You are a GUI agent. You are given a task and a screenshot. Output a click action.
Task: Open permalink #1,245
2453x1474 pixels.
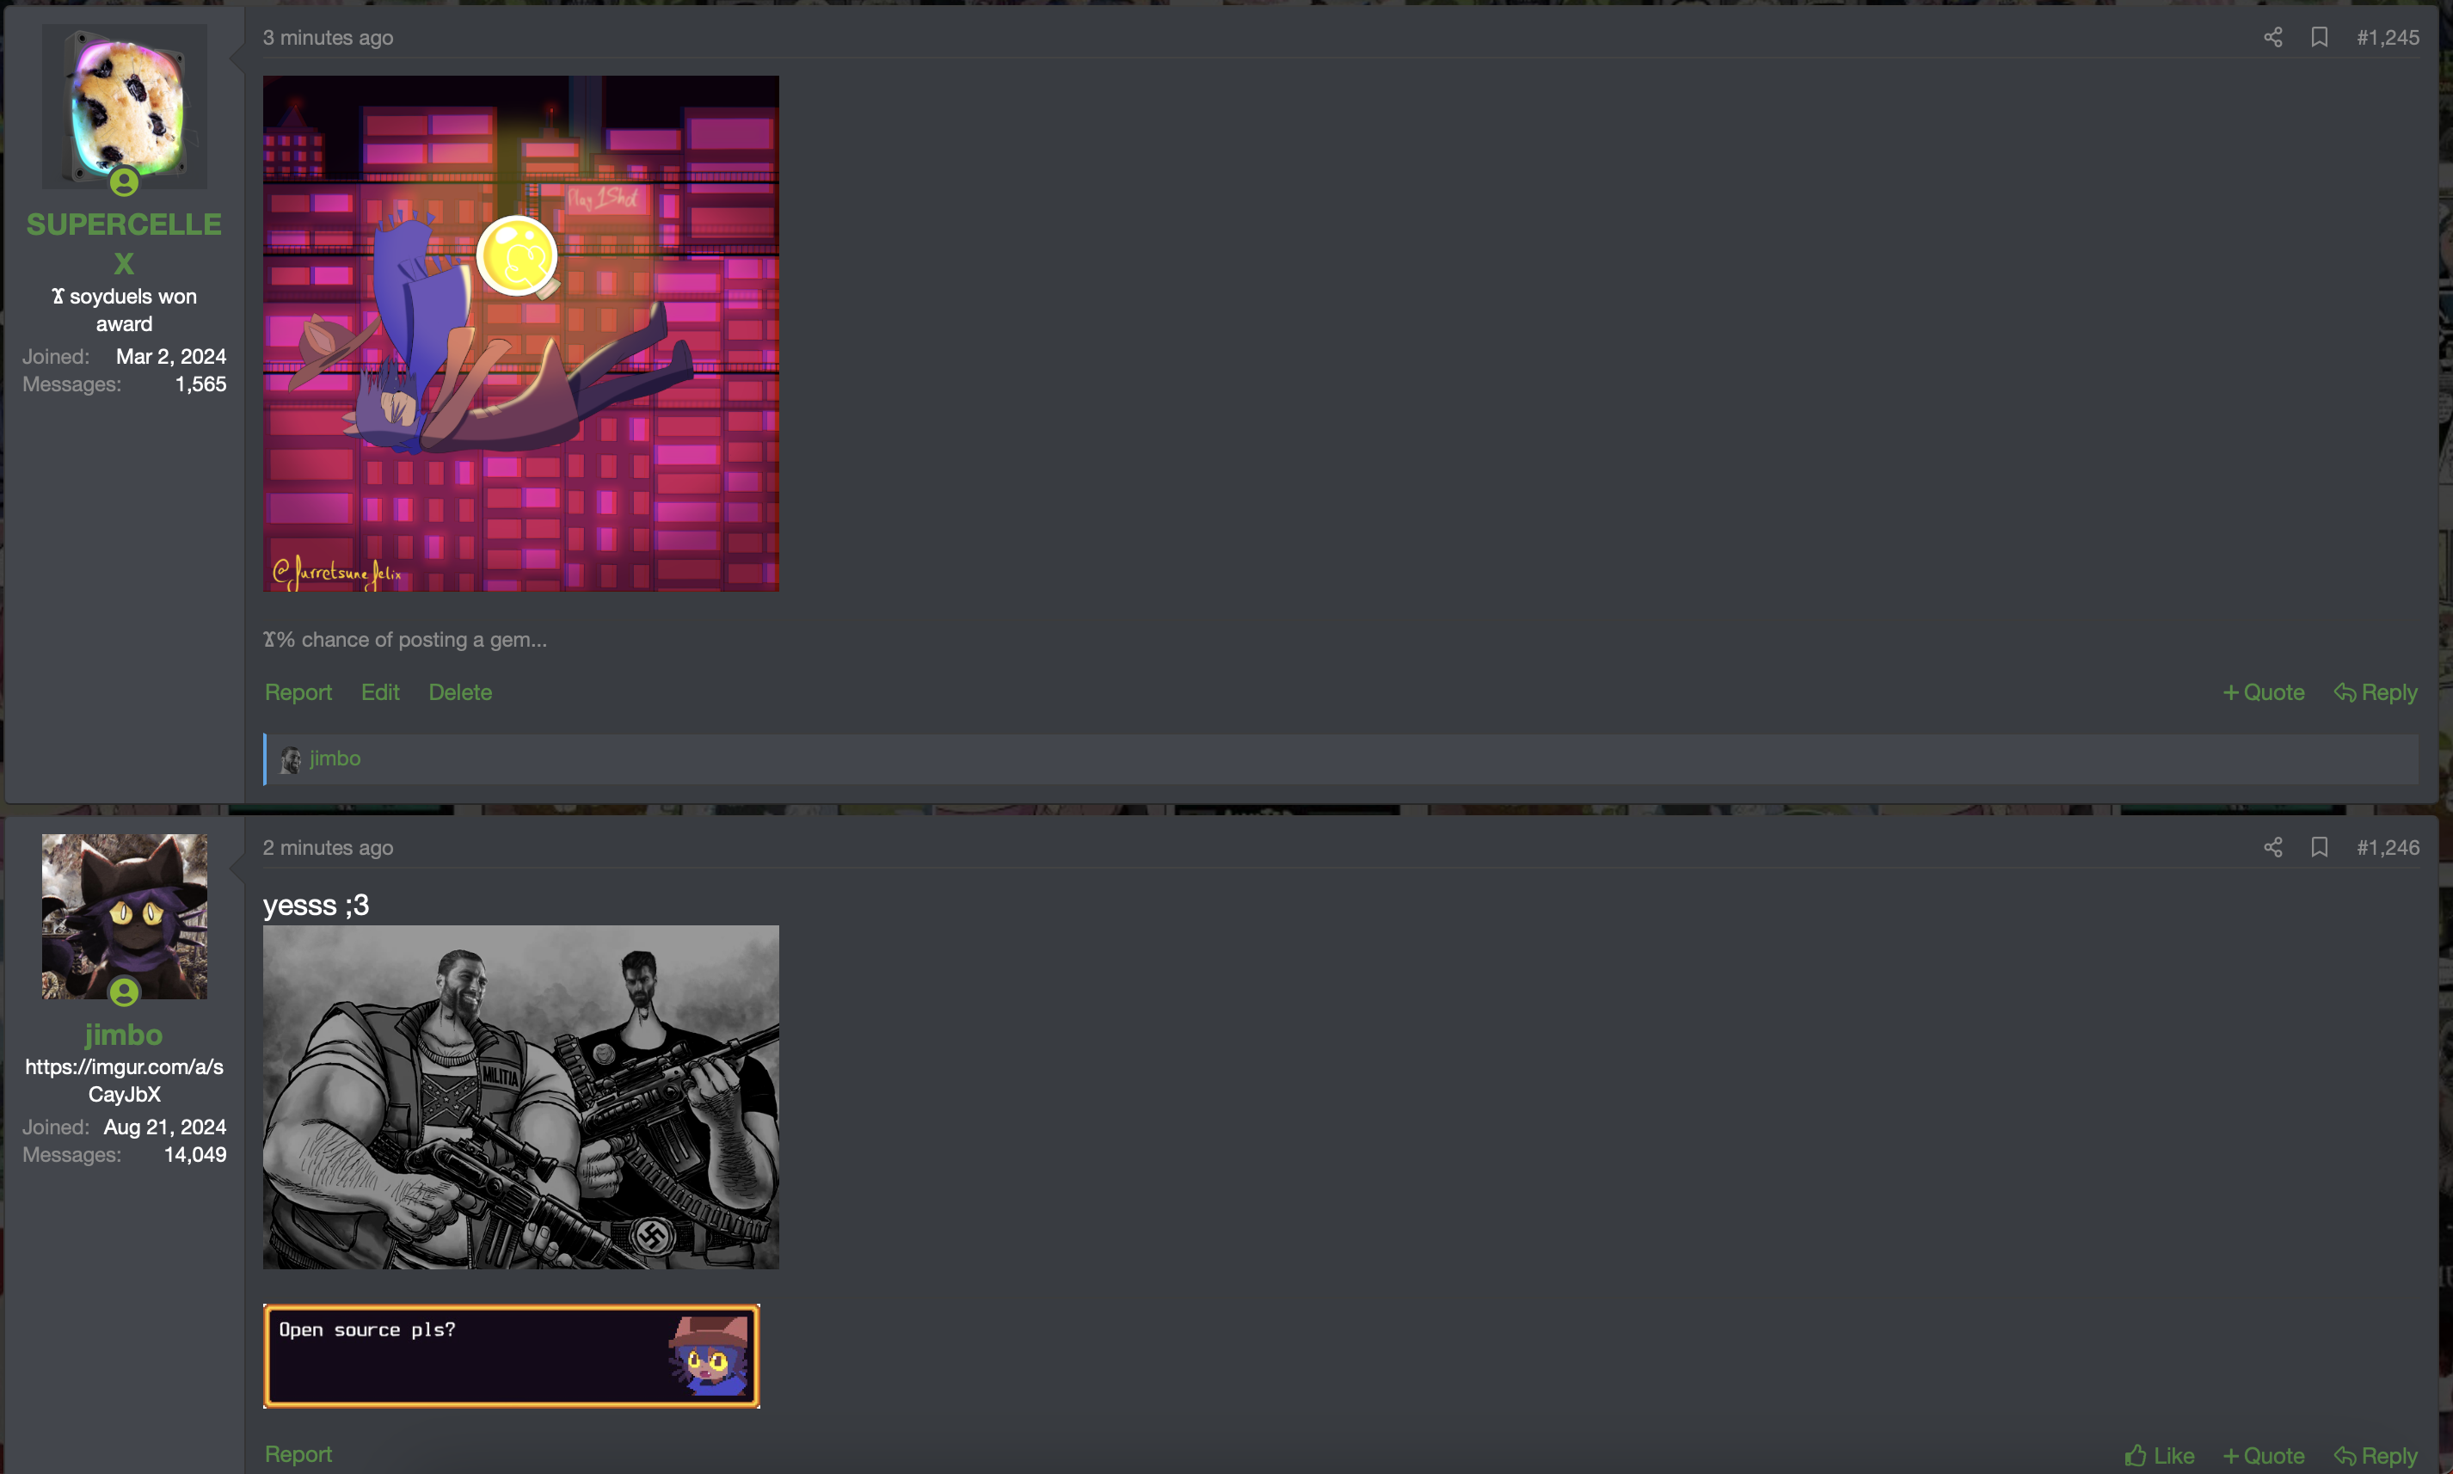(2388, 38)
